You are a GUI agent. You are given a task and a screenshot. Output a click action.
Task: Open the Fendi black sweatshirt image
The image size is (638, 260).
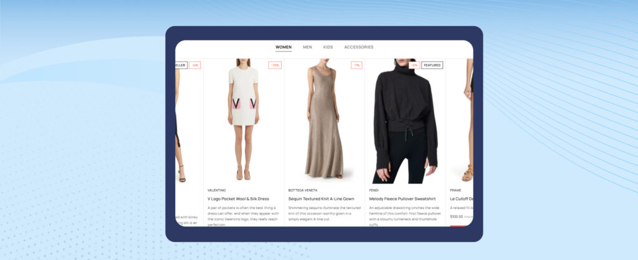tap(405, 121)
